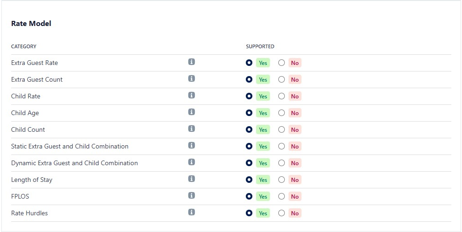Set Extra Guest Count to No
Viewport: 462px width, 232px height.
[282, 79]
